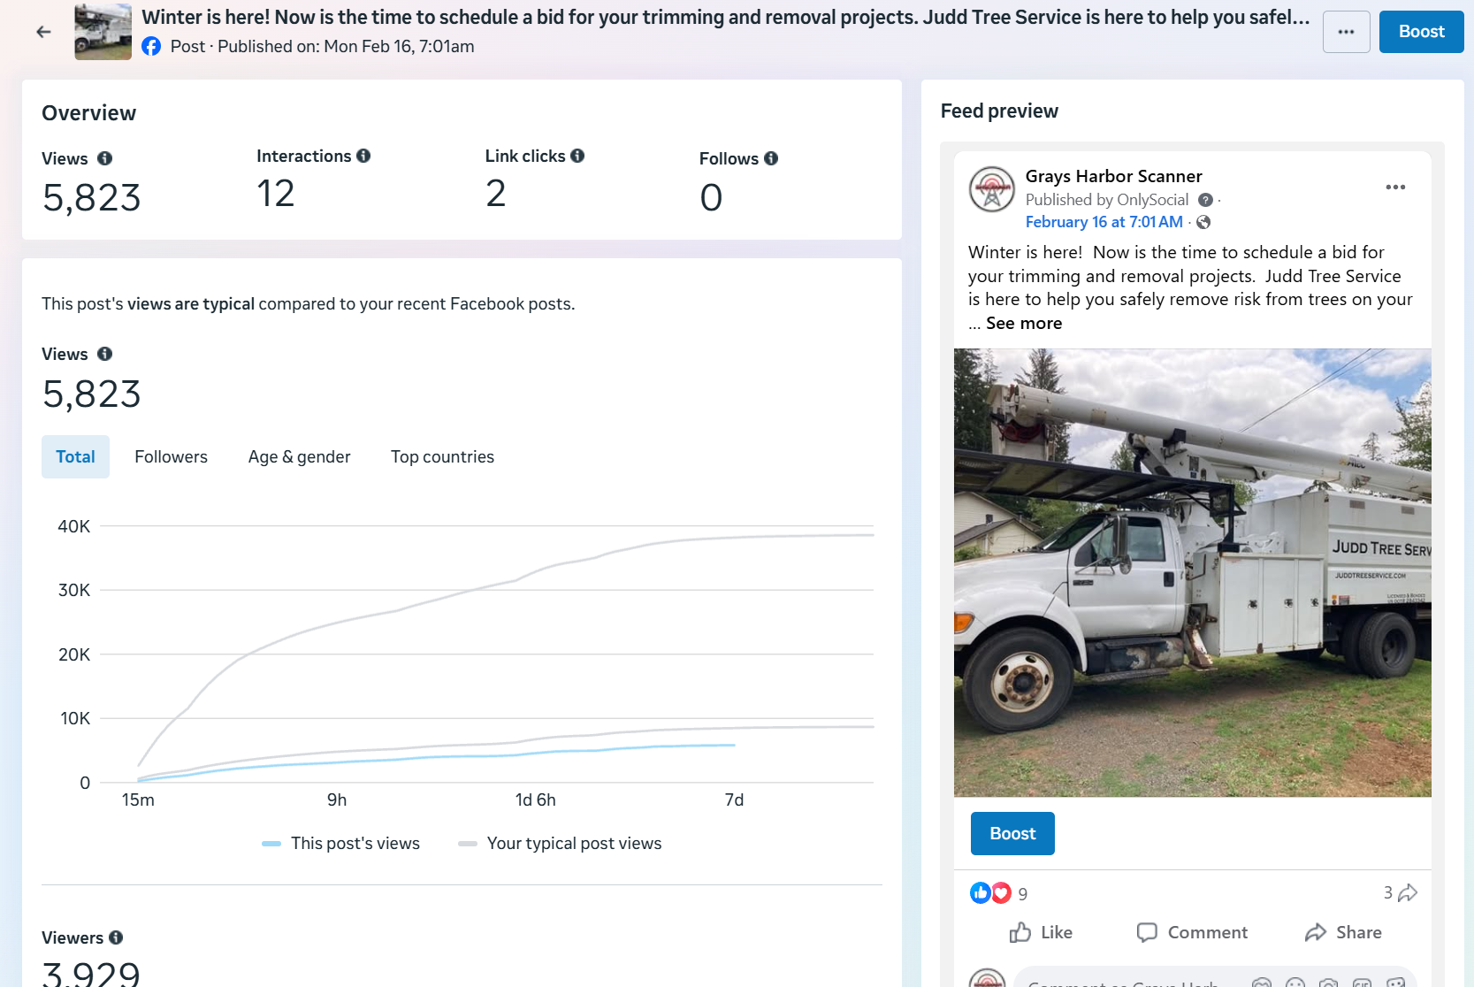Select the Total tab
The height and width of the screenshot is (987, 1474).
(75, 456)
